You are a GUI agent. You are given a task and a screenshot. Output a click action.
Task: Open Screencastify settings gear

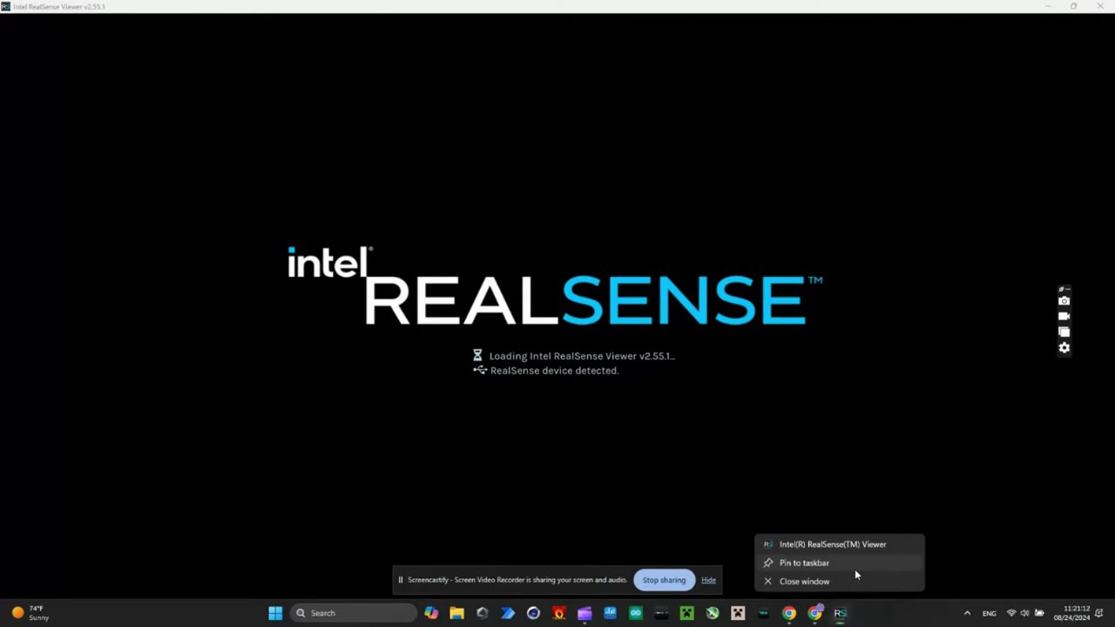1064,347
